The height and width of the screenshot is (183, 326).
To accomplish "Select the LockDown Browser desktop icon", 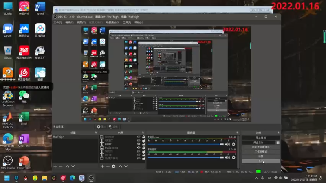I will click(8, 98).
